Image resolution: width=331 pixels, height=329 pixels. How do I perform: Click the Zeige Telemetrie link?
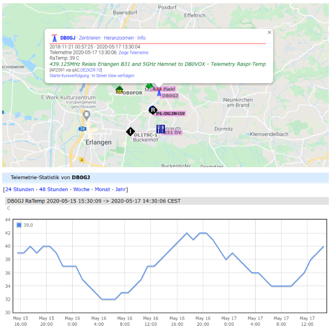[133, 53]
